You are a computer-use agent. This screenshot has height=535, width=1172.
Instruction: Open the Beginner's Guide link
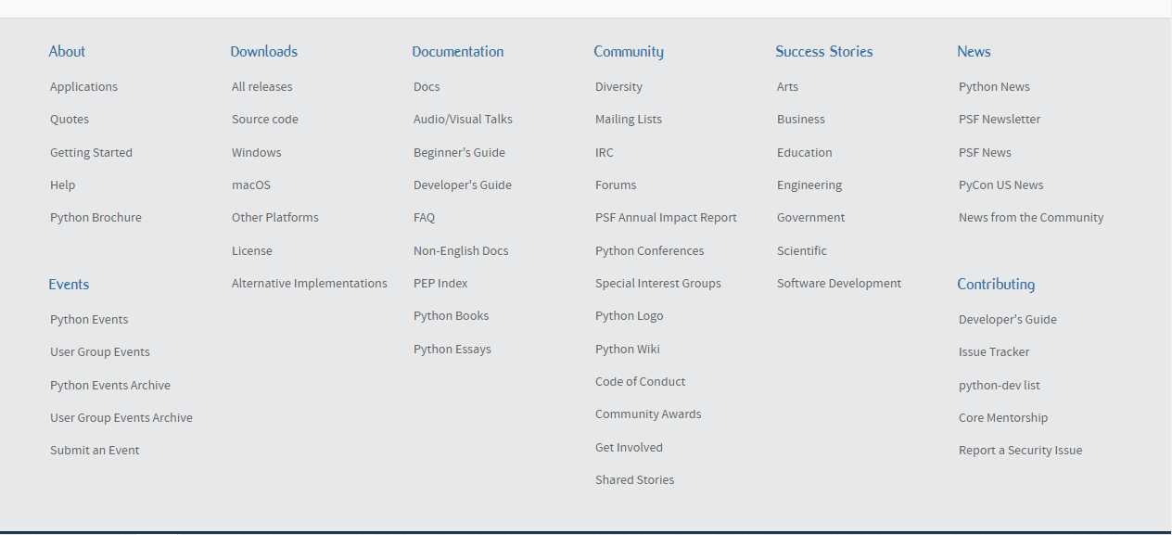(459, 153)
